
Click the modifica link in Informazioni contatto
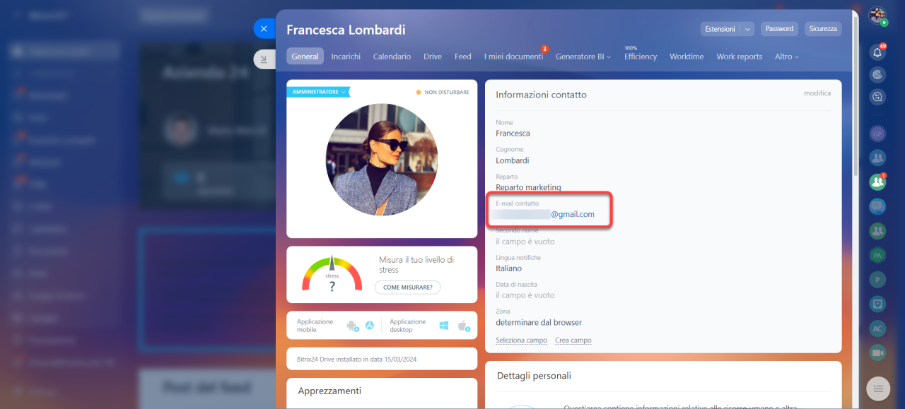point(817,93)
